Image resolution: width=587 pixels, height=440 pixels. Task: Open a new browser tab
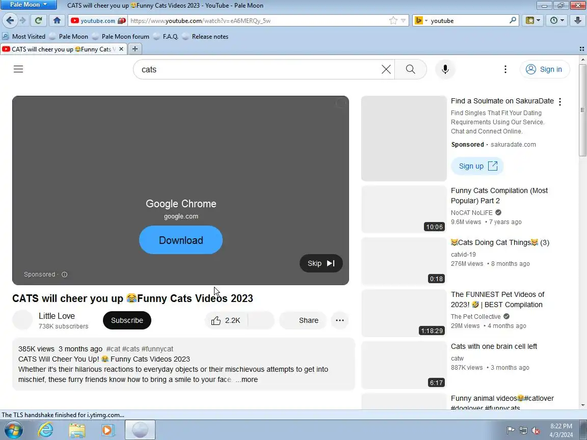click(135, 49)
